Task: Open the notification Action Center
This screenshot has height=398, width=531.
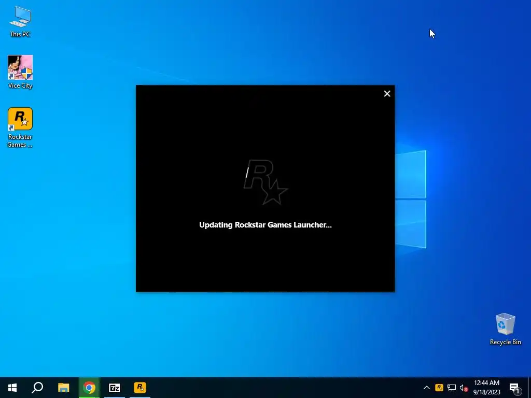Action: click(x=514, y=388)
